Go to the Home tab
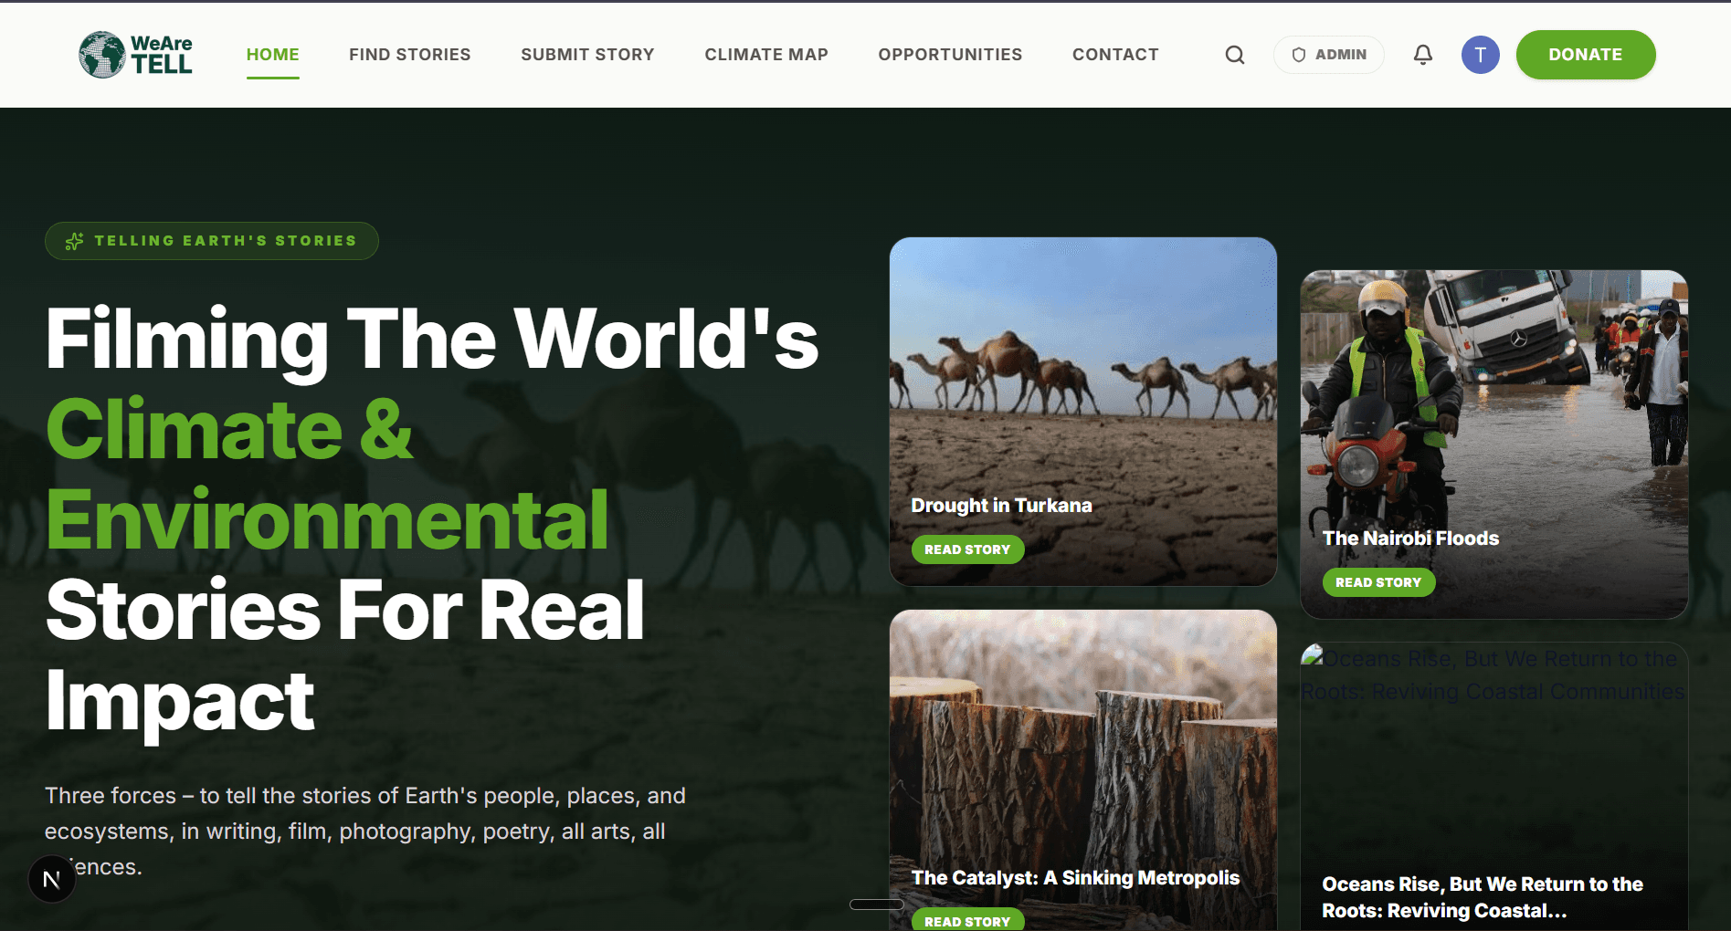1731x931 pixels. click(273, 55)
